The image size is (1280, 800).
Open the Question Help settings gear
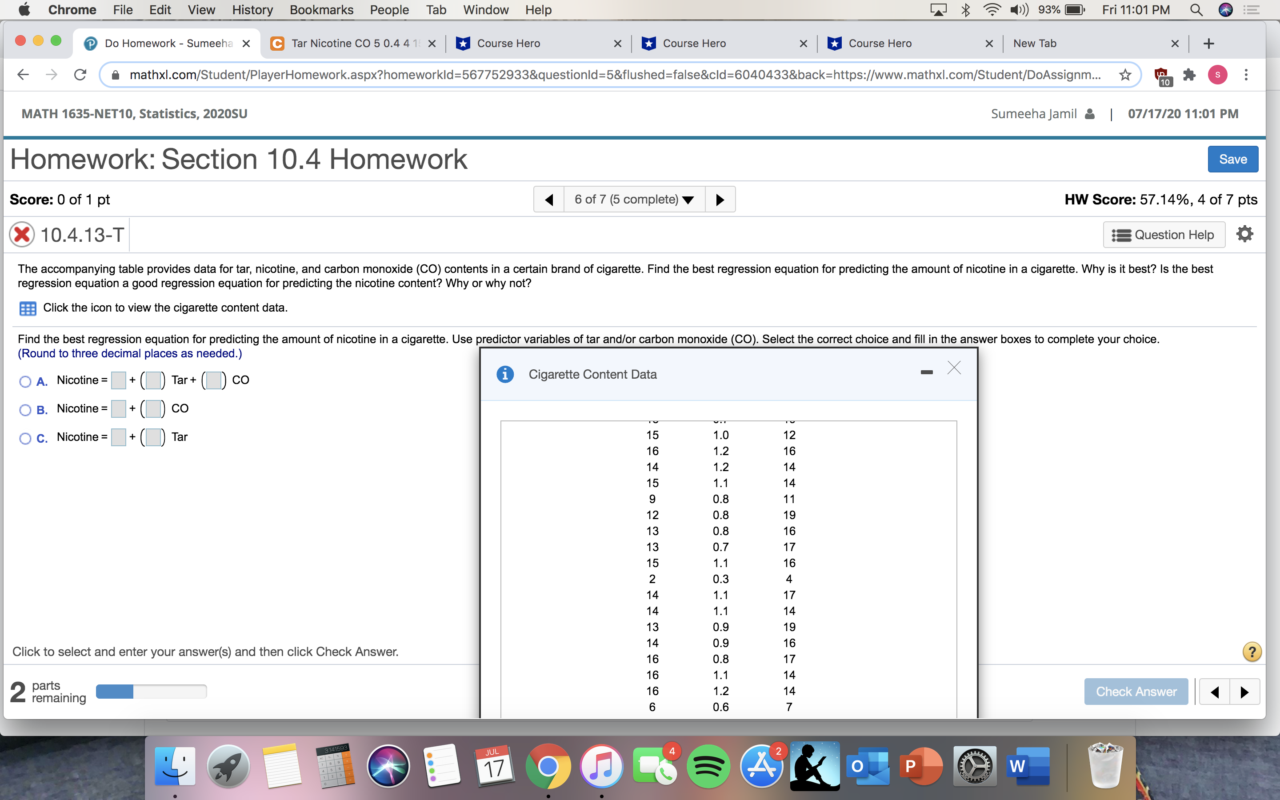pyautogui.click(x=1245, y=233)
